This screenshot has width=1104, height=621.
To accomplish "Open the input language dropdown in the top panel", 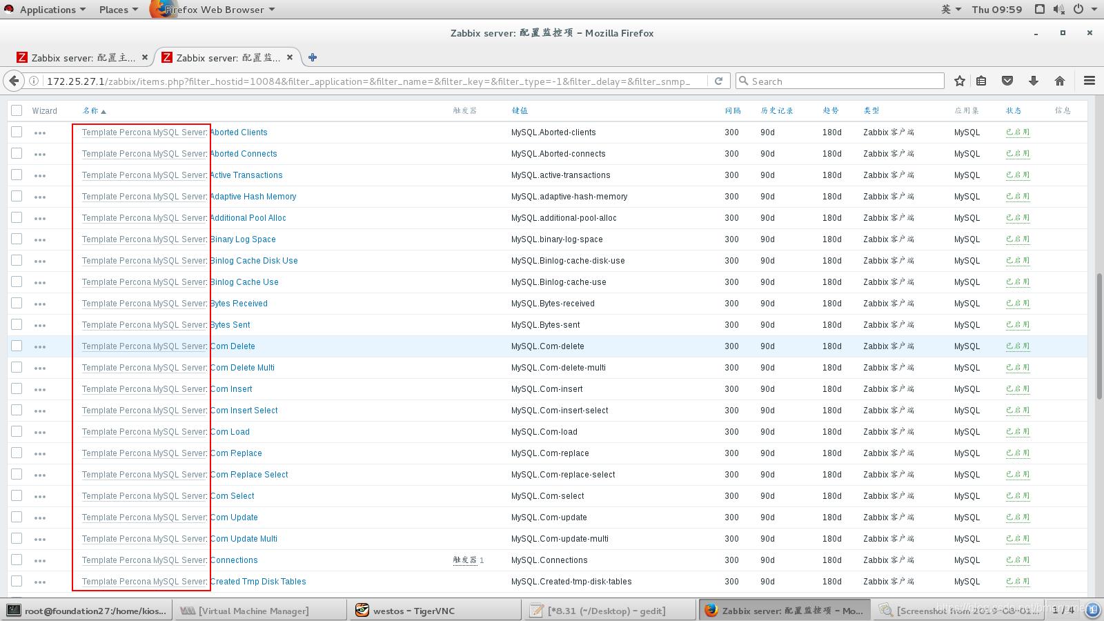I will click(x=951, y=9).
